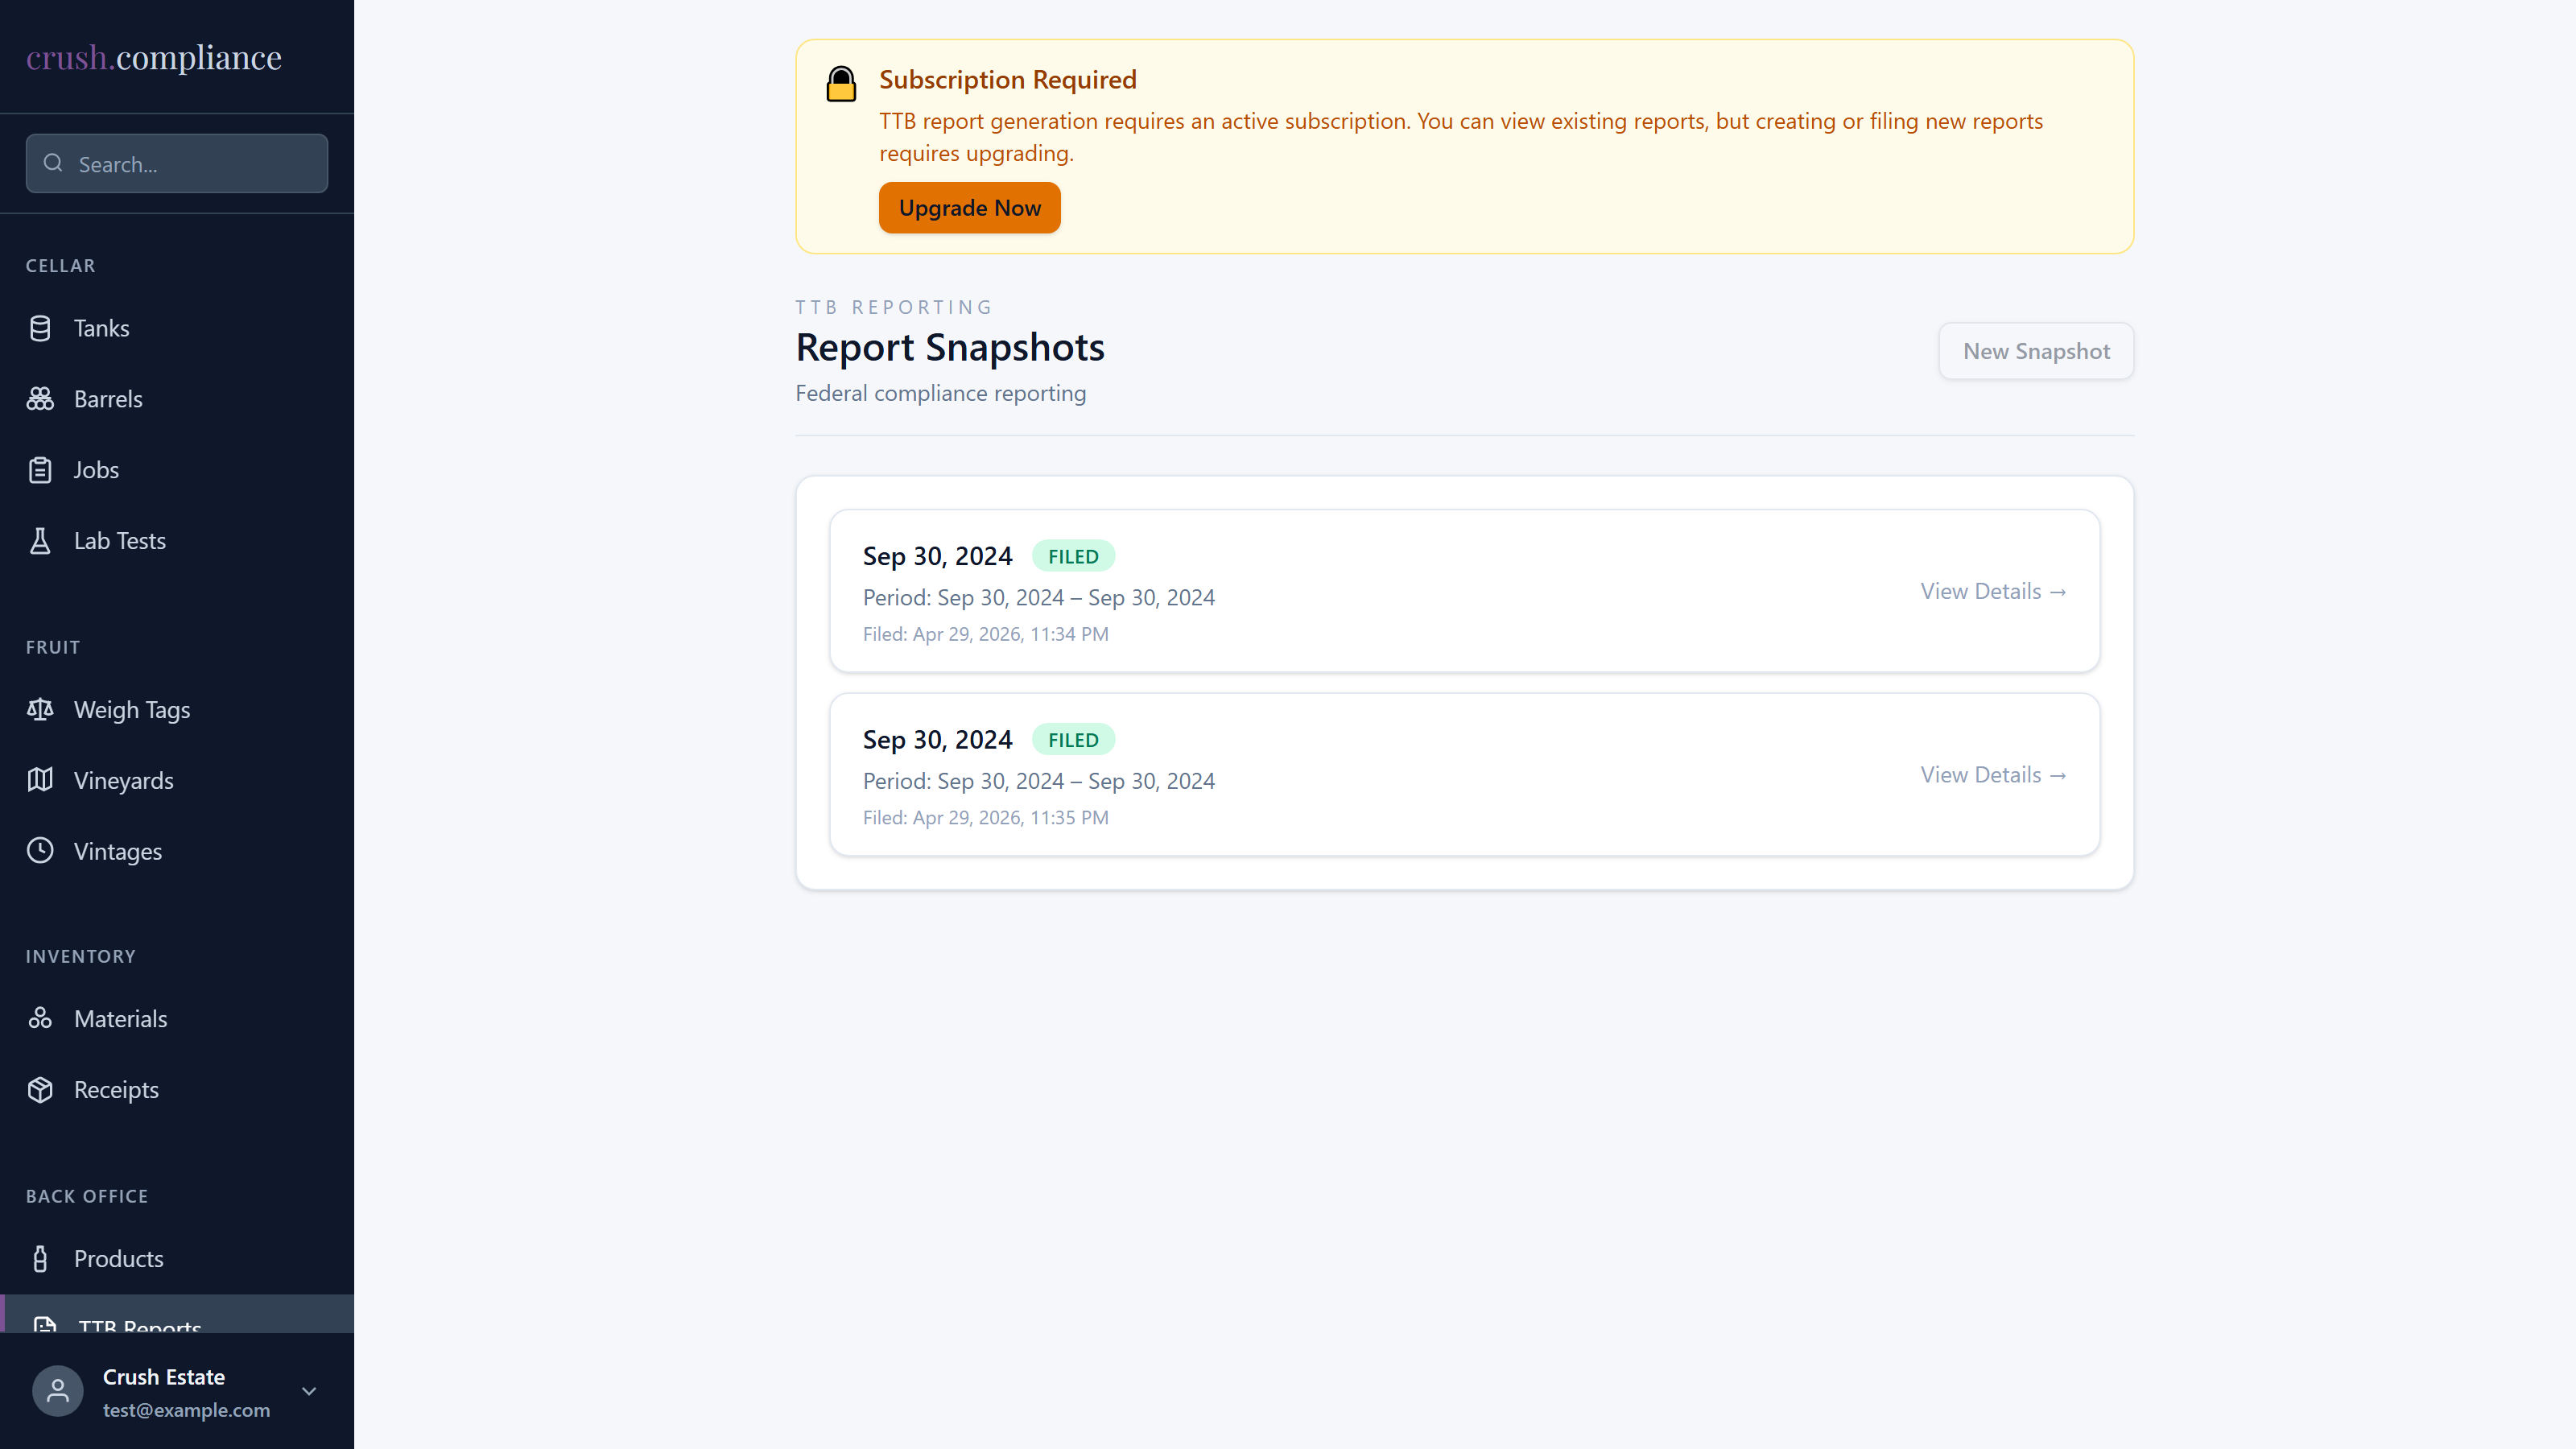This screenshot has width=2576, height=1449.
Task: Go to Barrels in sidebar
Action: [x=177, y=399]
